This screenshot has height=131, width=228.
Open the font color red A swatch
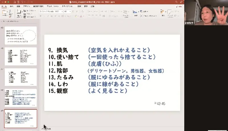point(81,16)
